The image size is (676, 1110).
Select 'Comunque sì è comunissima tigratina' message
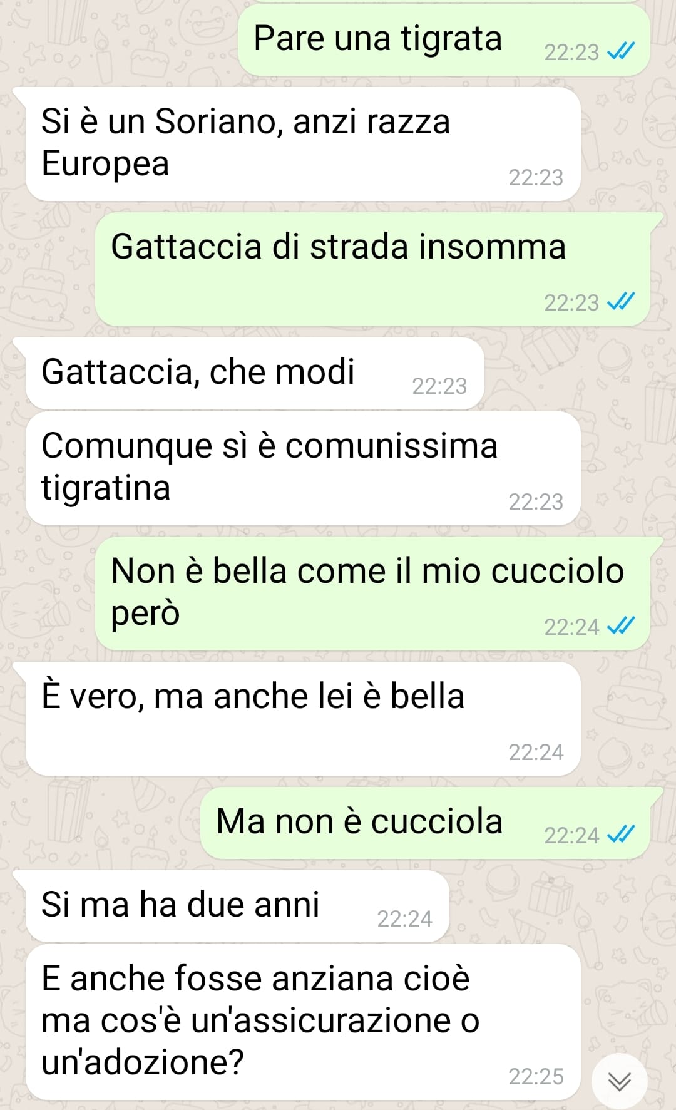tap(303, 468)
